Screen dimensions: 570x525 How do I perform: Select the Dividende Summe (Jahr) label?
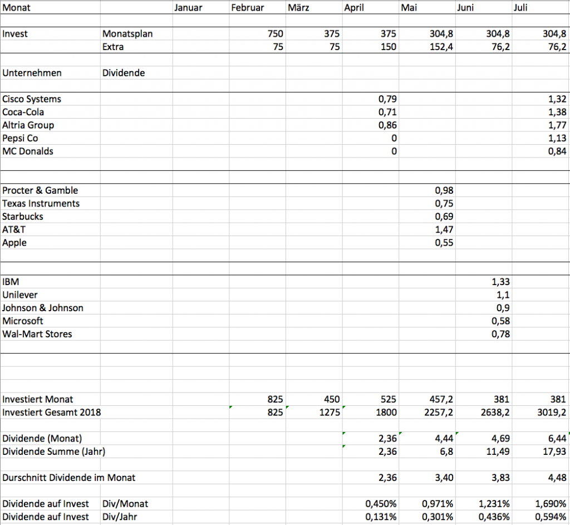[54, 452]
